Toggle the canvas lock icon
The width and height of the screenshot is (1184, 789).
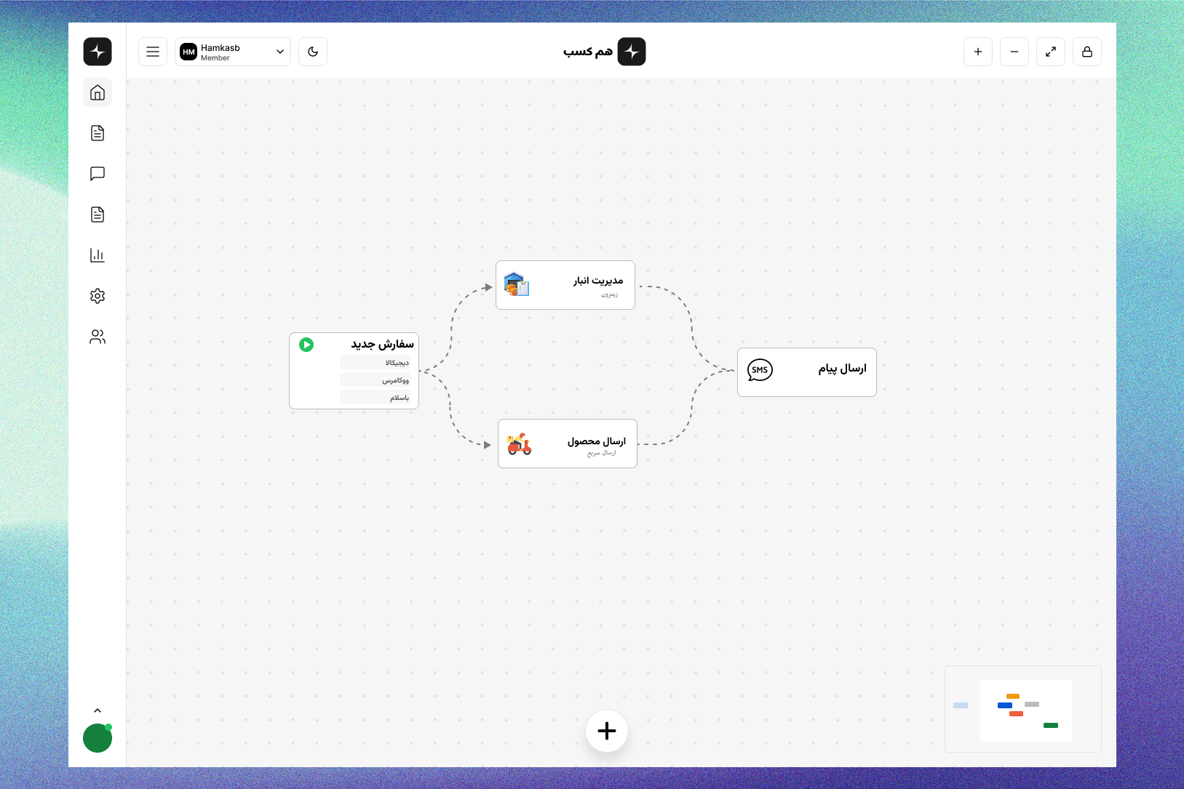coord(1086,52)
